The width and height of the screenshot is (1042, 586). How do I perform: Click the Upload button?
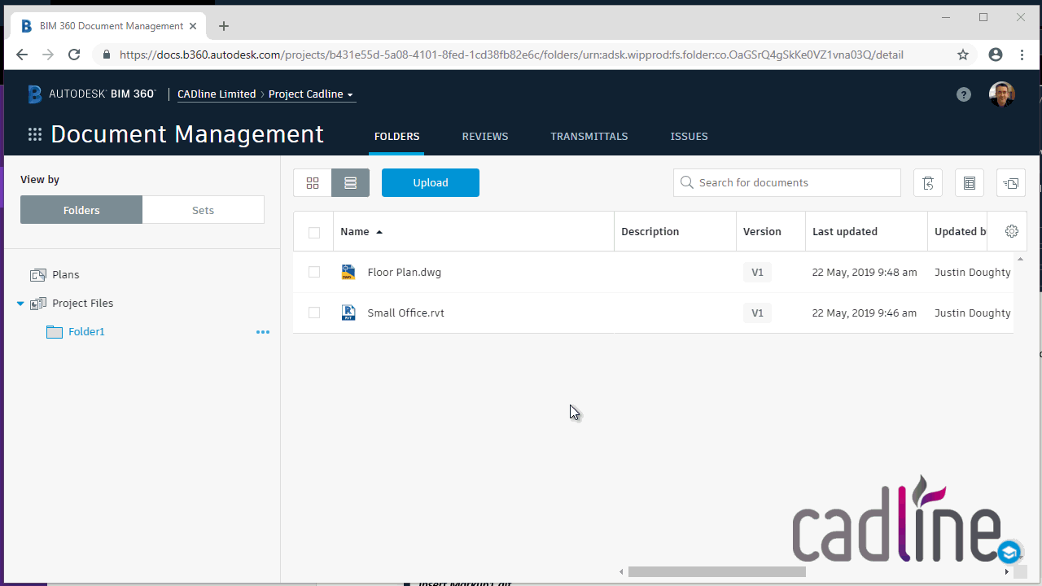(x=431, y=183)
